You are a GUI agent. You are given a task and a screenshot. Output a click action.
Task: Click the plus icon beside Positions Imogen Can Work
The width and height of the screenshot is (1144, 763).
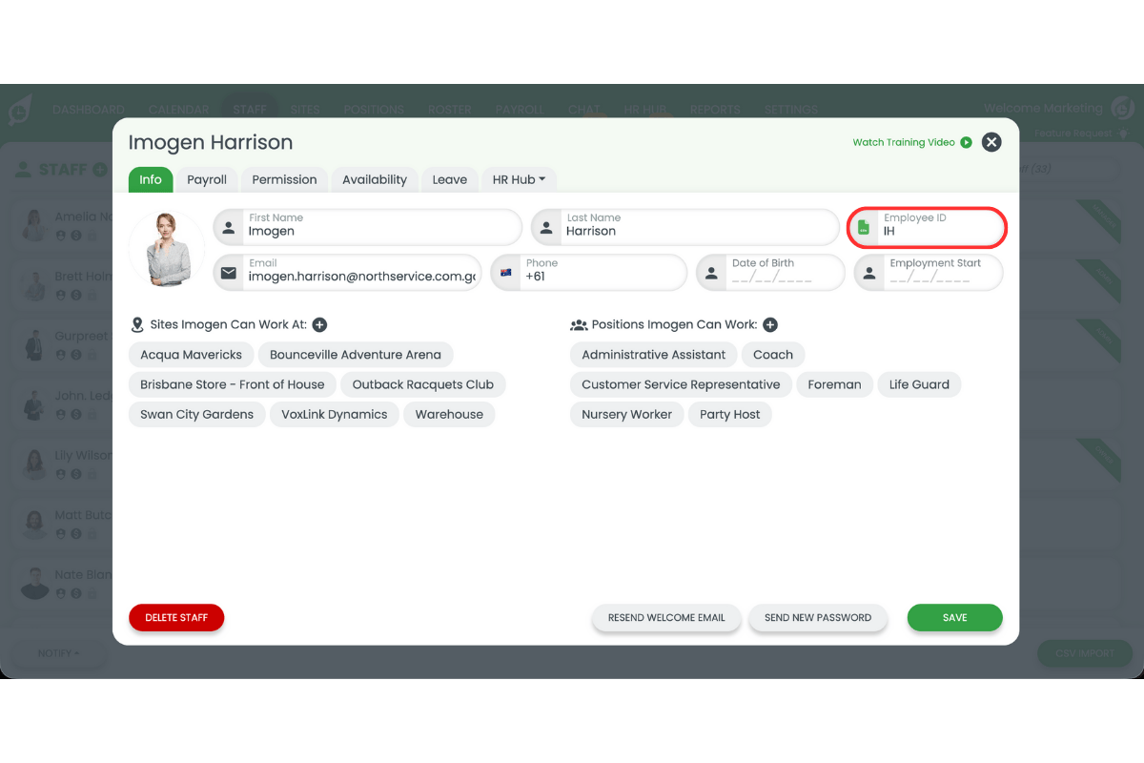pyautogui.click(x=770, y=325)
